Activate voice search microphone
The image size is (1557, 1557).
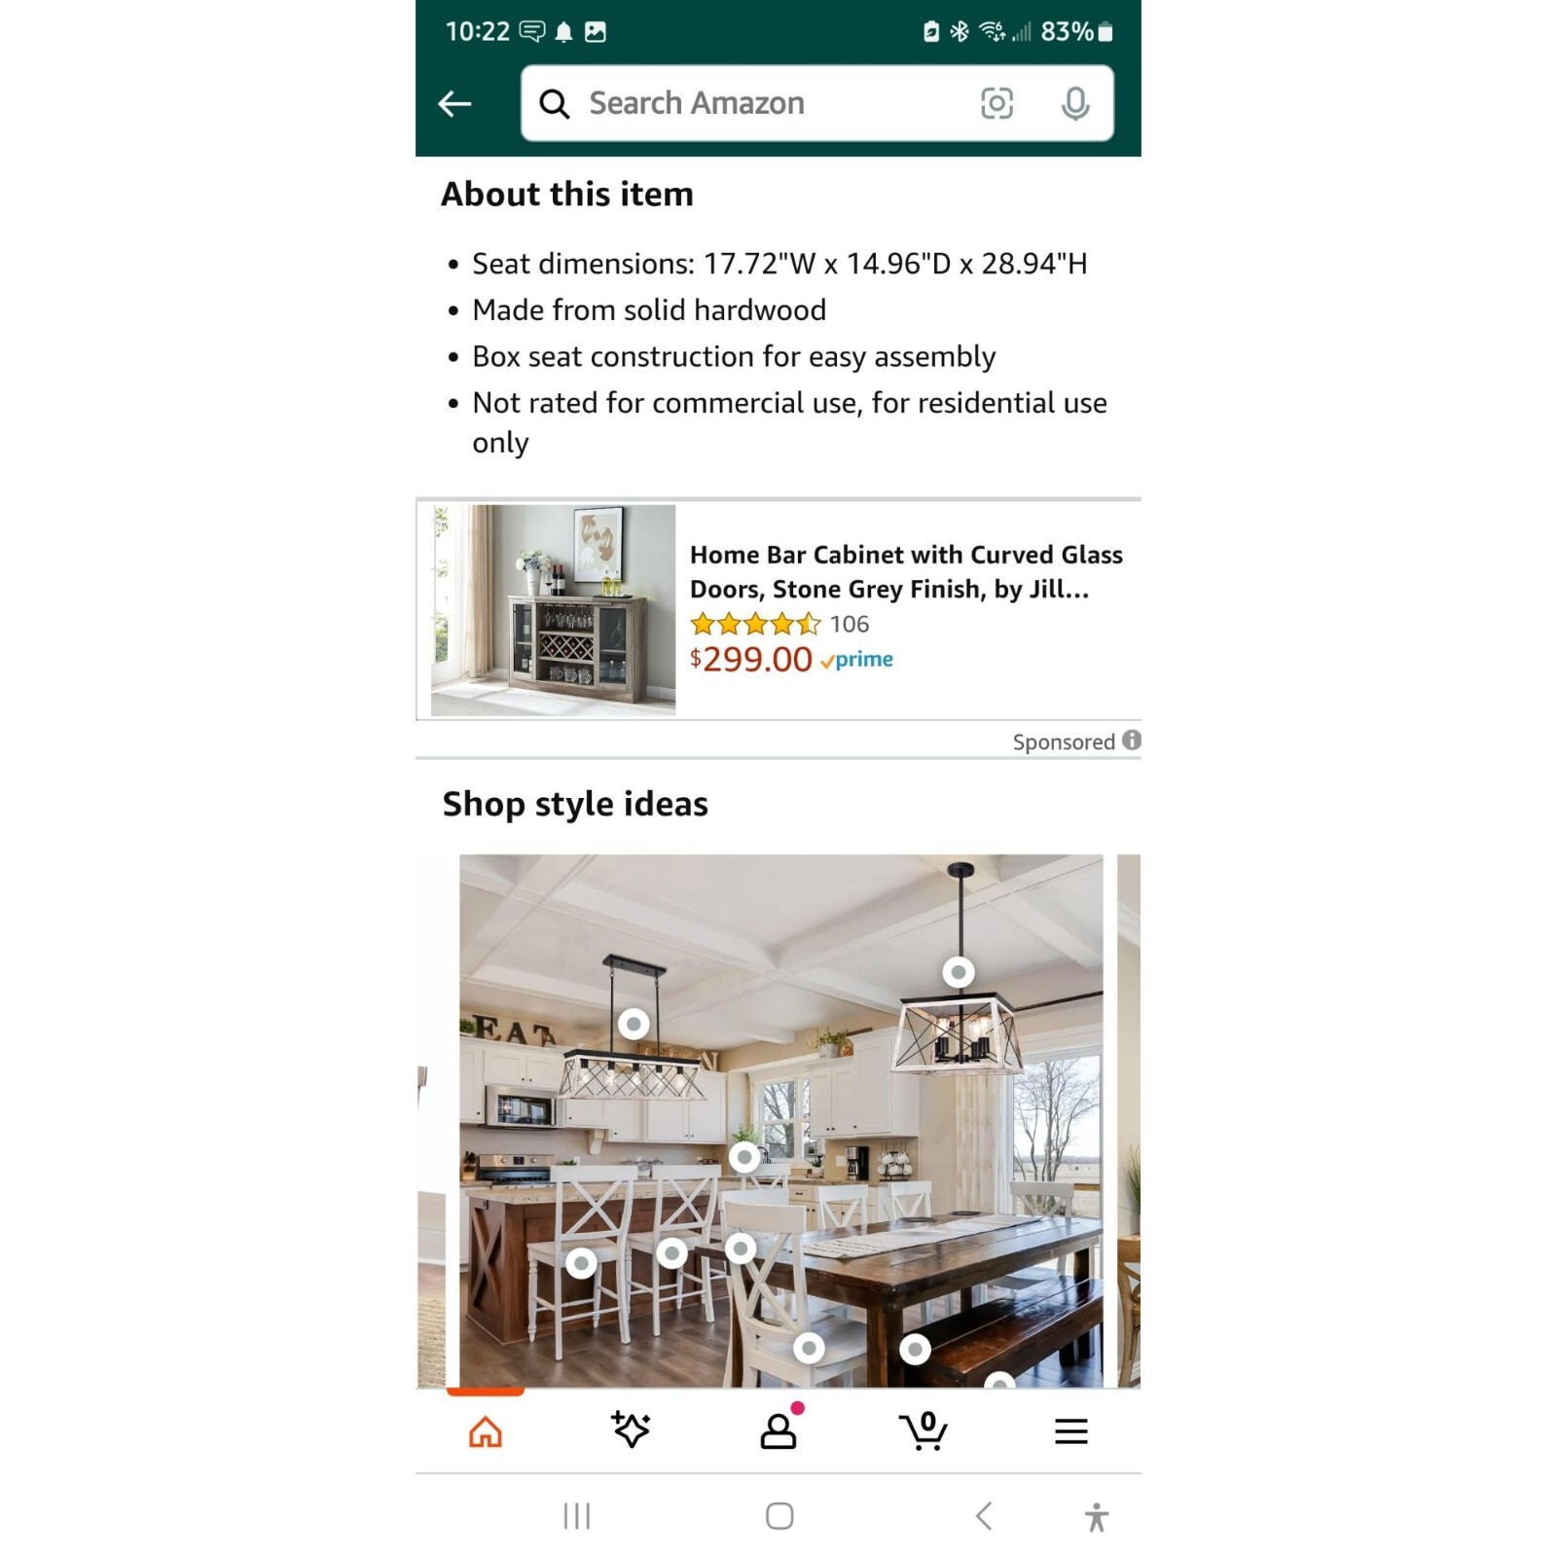(x=1075, y=103)
